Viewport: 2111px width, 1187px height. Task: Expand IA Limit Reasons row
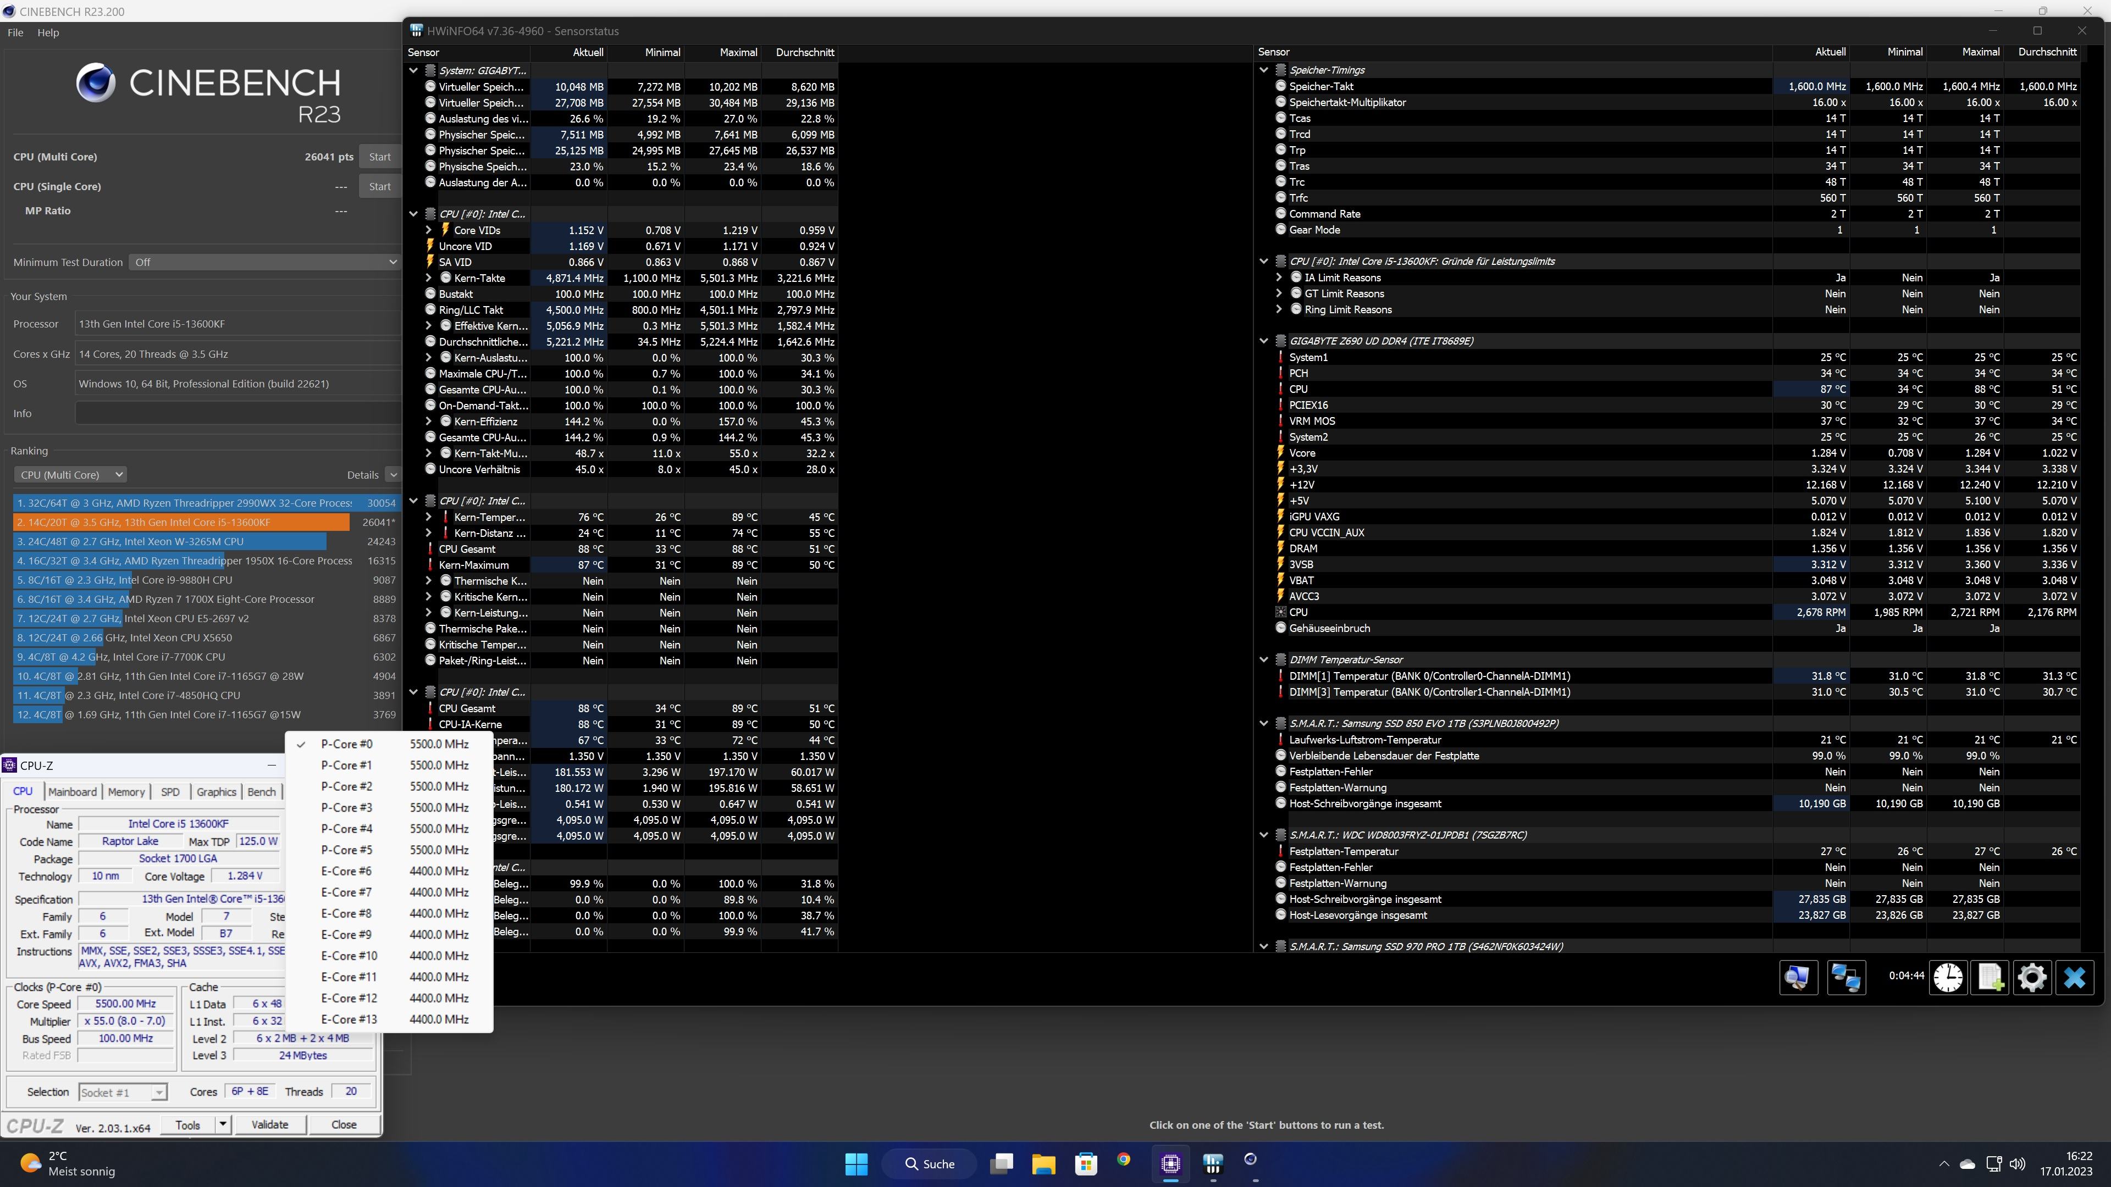pyautogui.click(x=1278, y=277)
